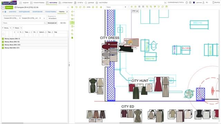Switch language via RU selector
This screenshot has height=124, width=221.
(207, 2)
